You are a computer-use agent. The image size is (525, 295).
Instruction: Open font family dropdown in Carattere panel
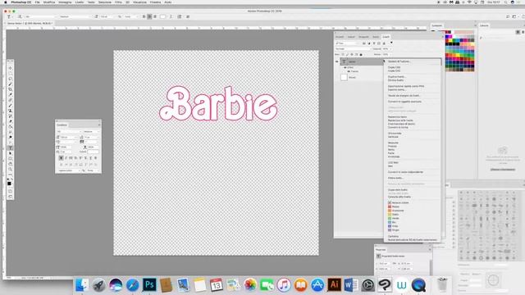click(69, 131)
